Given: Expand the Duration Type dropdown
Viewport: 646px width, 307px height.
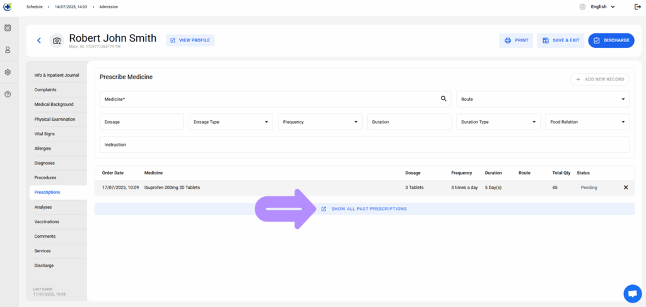Looking at the screenshot, I should click(498, 122).
